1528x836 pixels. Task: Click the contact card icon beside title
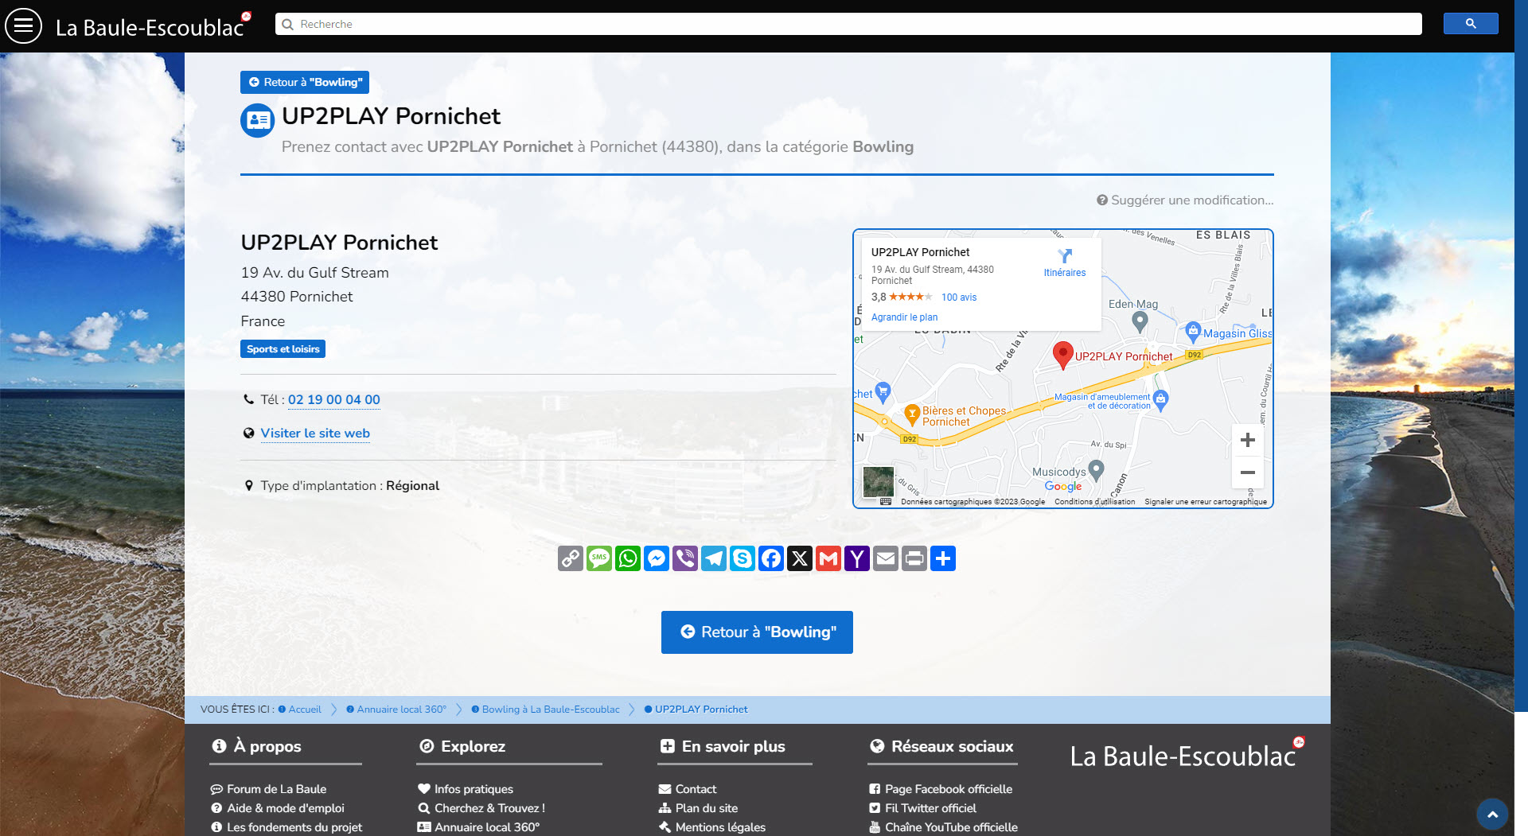(257, 120)
